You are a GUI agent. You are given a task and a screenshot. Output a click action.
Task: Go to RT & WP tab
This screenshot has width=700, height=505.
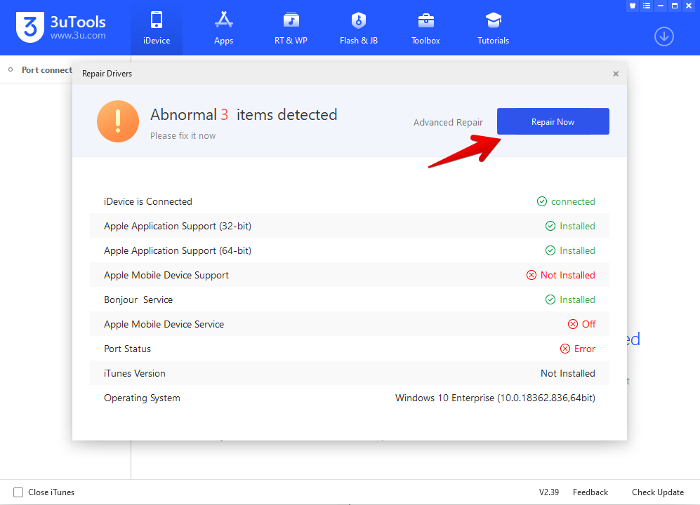tap(291, 27)
